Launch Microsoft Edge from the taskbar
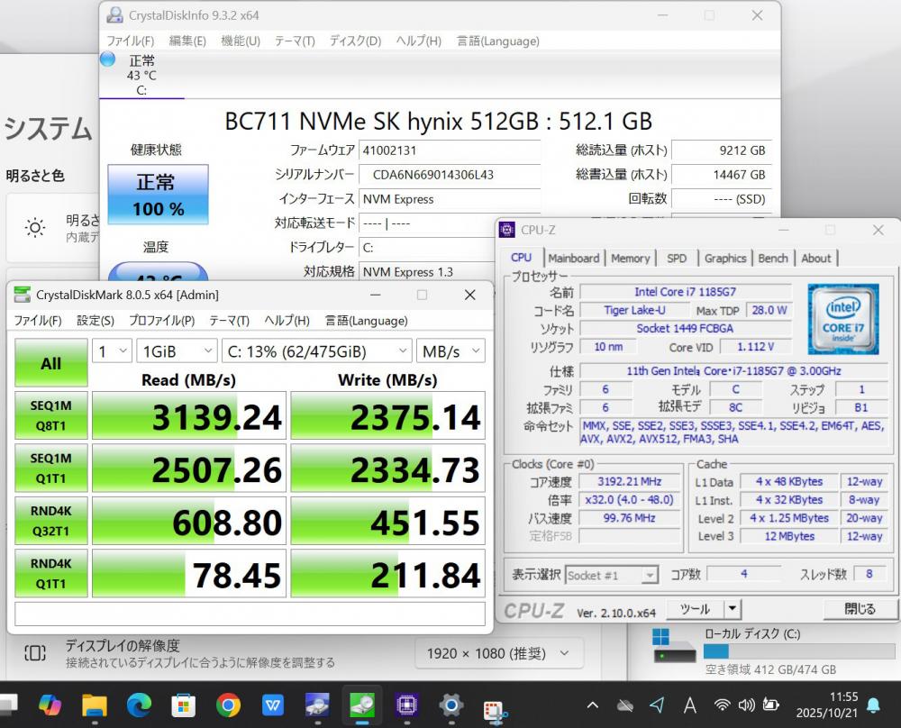Viewport: 901px width, 728px height. point(139,705)
